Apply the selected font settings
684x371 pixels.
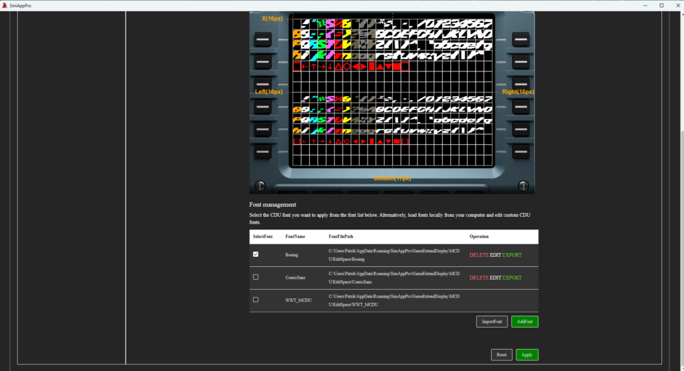(527, 355)
